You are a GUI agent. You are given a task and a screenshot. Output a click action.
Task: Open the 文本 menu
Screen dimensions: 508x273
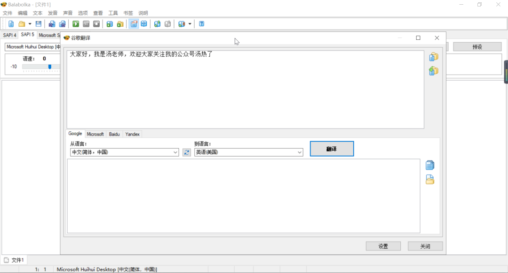[x=38, y=13]
